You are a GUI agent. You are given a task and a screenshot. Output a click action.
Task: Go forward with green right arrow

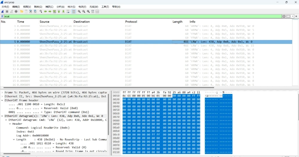pos(50,11)
